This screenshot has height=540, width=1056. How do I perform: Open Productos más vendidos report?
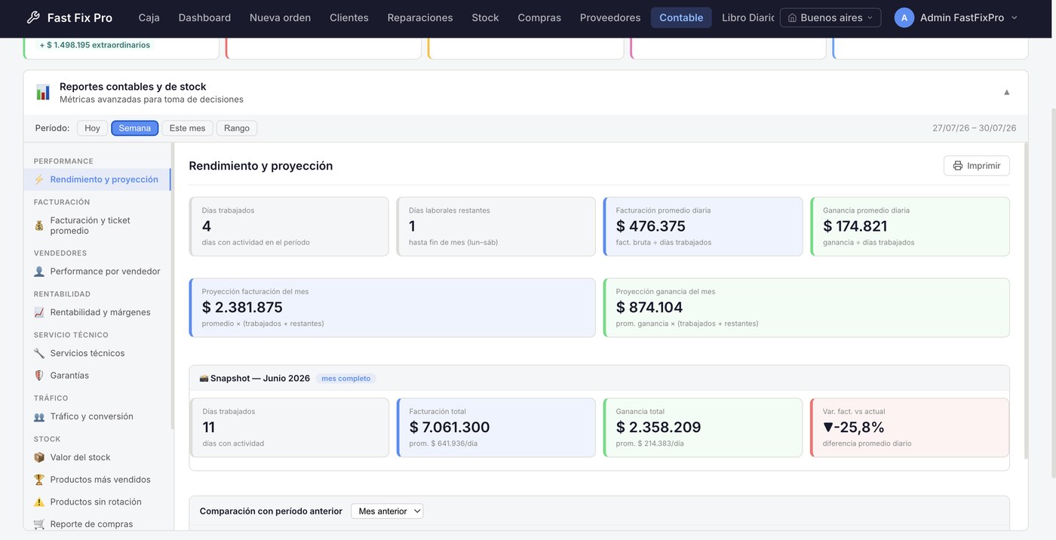[x=97, y=480]
